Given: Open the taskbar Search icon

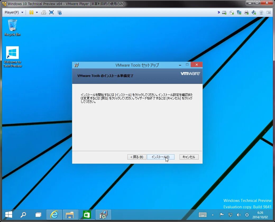Looking at the screenshot, I should click(23, 214).
